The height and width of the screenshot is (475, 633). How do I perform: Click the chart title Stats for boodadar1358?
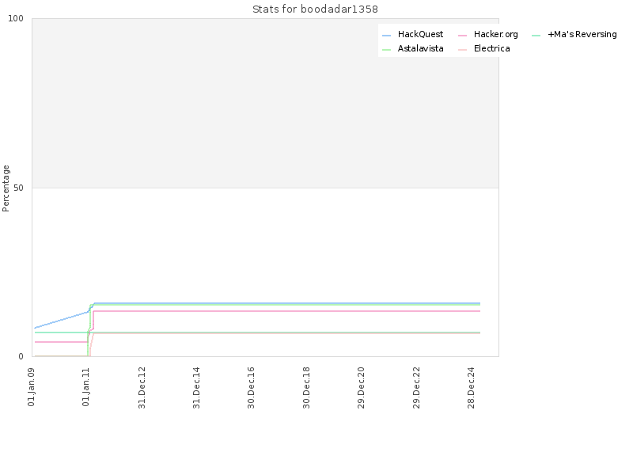coord(315,9)
